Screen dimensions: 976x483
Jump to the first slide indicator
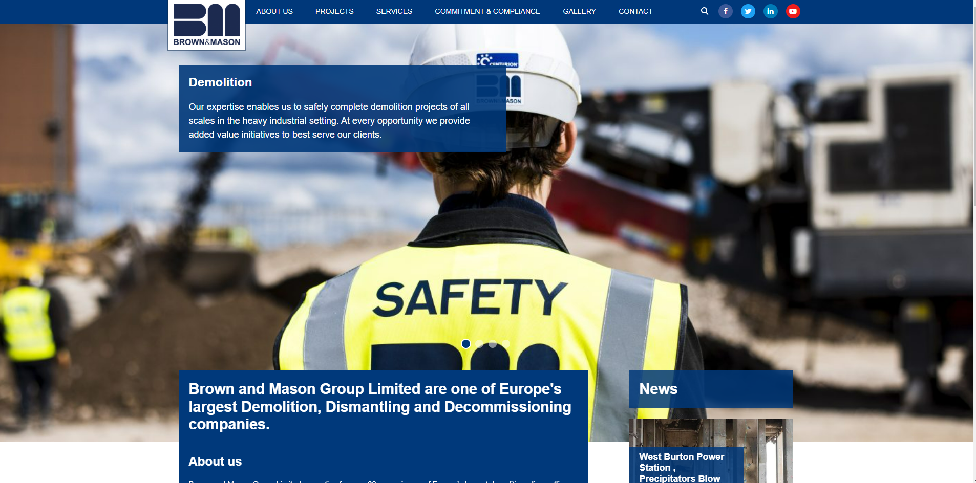[x=466, y=344]
